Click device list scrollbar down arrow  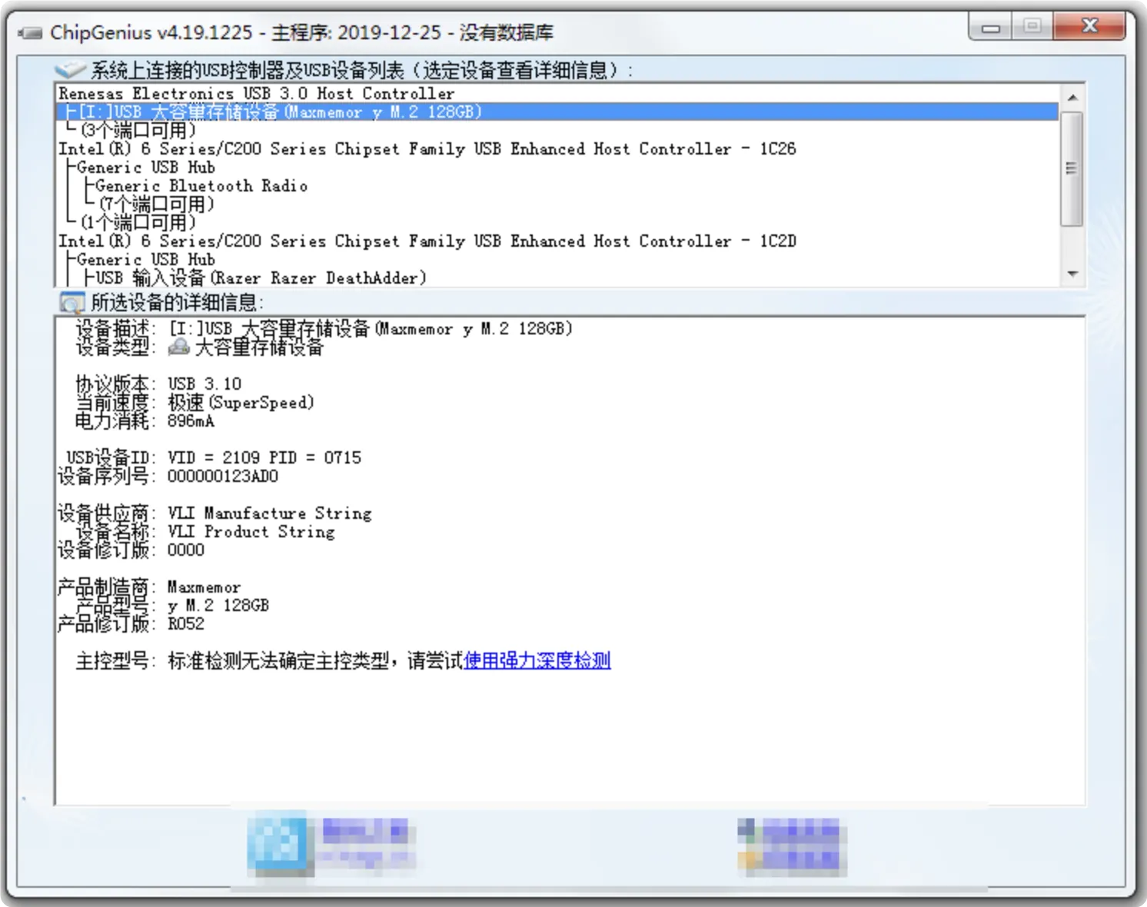1072,274
